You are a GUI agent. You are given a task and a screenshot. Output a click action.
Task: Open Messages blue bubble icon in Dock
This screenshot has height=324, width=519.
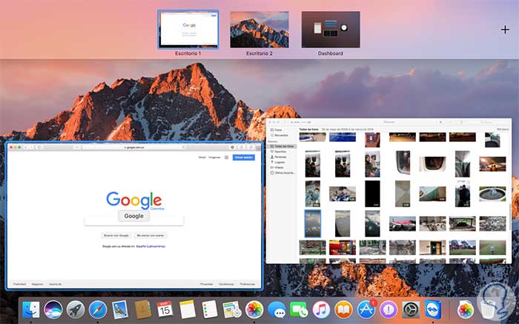point(277,310)
